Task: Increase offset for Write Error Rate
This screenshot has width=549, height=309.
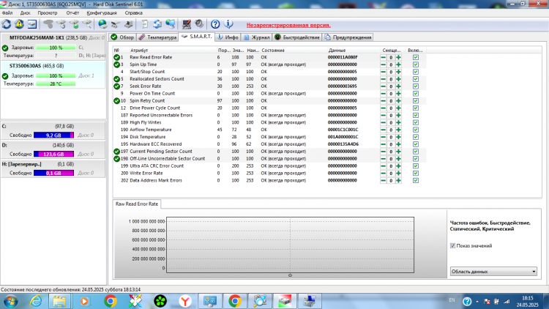Action: pos(398,173)
